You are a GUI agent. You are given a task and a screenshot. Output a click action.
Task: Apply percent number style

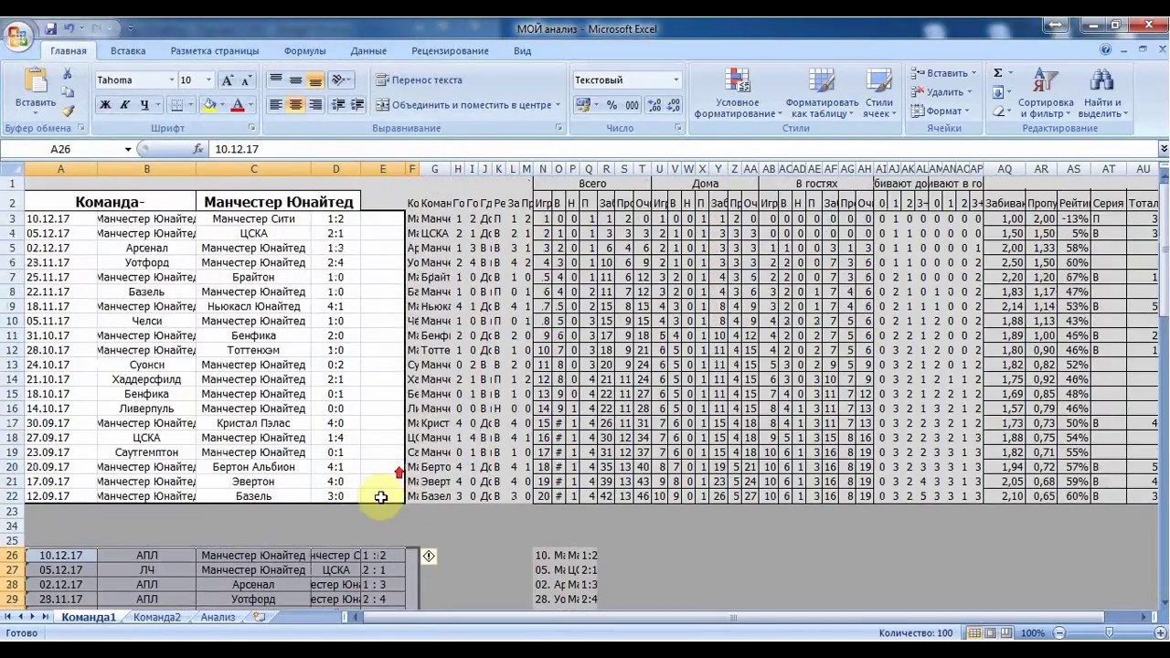pos(612,105)
